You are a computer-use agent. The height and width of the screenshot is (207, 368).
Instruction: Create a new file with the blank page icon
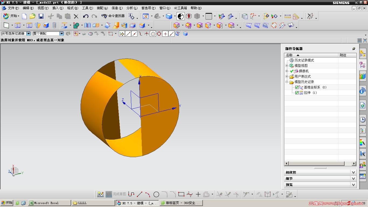(24, 16)
